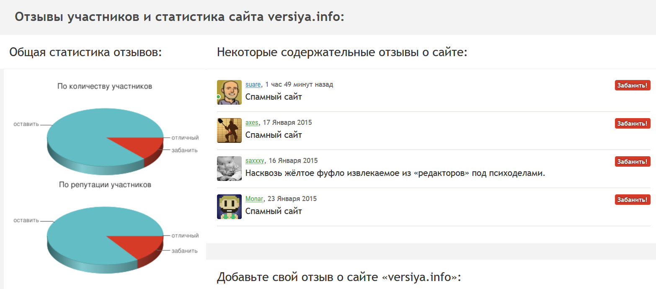The height and width of the screenshot is (289, 656).
Task: Click the 'Общая статистика отзывов:' heading
Action: click(x=85, y=52)
